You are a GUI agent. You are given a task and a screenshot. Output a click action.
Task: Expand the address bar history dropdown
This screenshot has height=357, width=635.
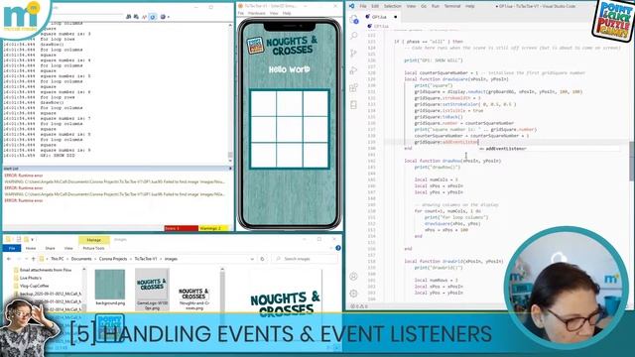pos(252,259)
